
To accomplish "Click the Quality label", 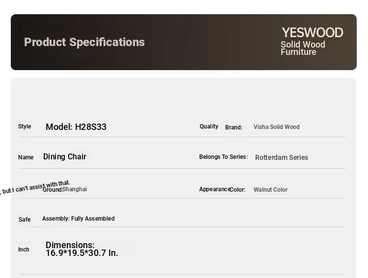I will 209,126.
